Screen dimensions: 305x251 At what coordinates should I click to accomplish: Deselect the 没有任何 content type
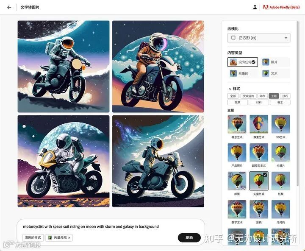(x=243, y=62)
